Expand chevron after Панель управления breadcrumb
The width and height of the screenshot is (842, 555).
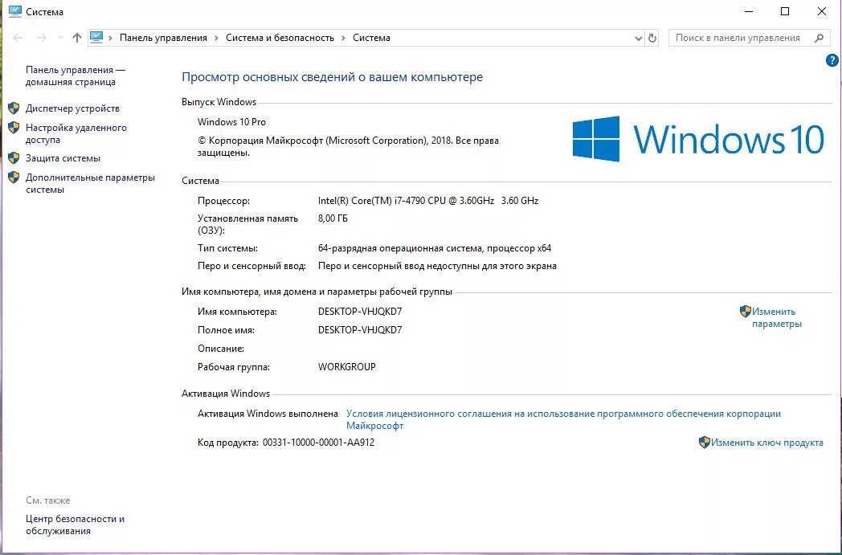tap(216, 38)
